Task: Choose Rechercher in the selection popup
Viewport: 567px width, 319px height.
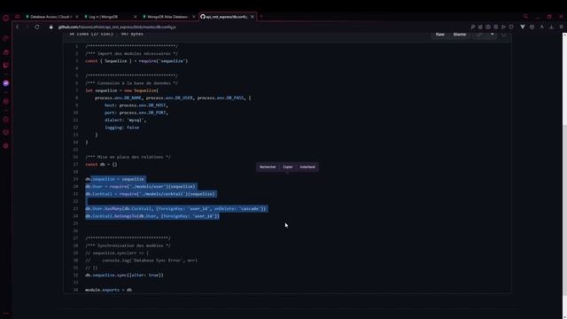Action: click(x=268, y=167)
